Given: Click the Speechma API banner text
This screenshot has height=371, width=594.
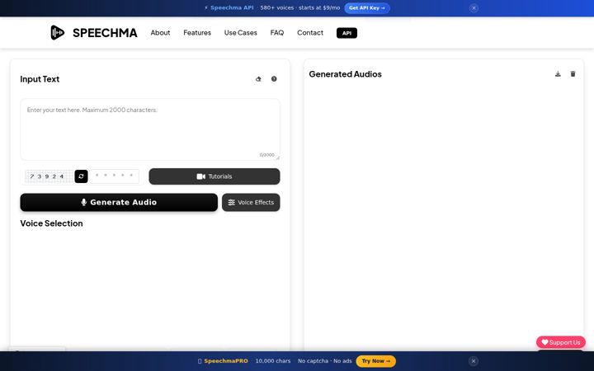Looking at the screenshot, I should pos(232,7).
